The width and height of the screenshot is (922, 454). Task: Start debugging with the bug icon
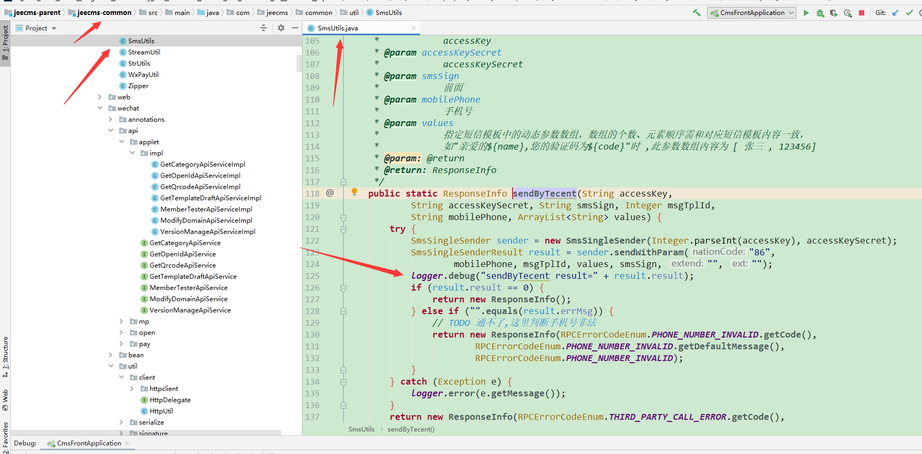[x=820, y=13]
